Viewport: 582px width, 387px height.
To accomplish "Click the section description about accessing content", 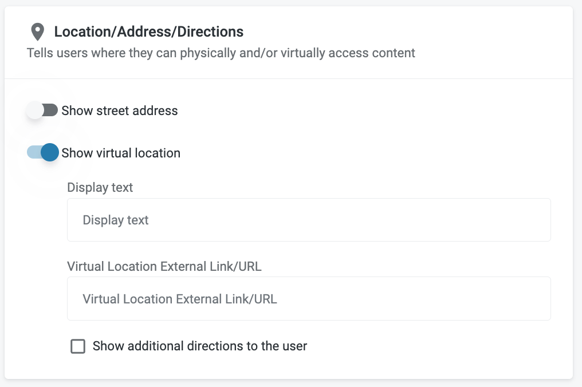I will point(221,53).
